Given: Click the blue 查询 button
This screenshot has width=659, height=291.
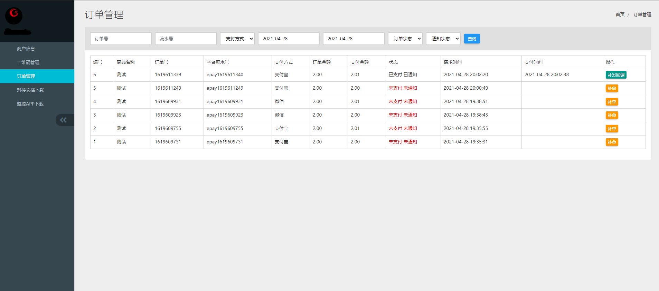Looking at the screenshot, I should pyautogui.click(x=472, y=39).
